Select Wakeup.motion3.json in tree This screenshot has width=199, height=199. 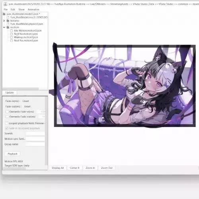pyautogui.click(x=26, y=37)
